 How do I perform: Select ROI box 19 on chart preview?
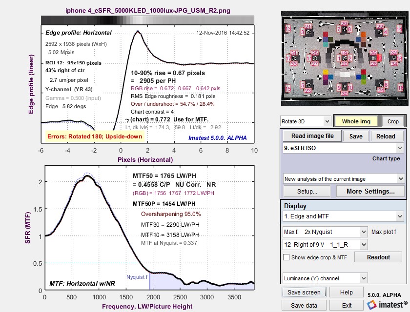point(345,53)
